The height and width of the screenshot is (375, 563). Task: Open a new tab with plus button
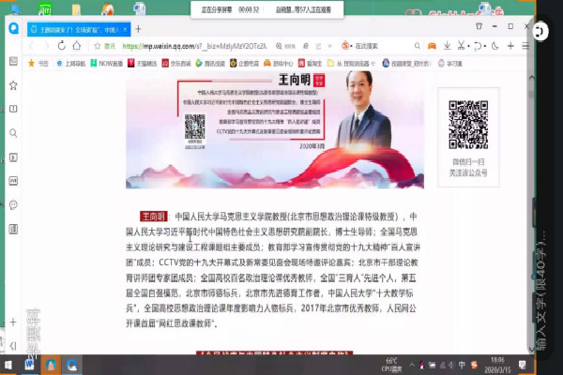click(x=138, y=29)
